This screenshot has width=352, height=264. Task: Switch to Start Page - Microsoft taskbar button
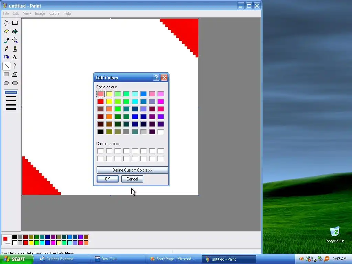click(x=174, y=259)
